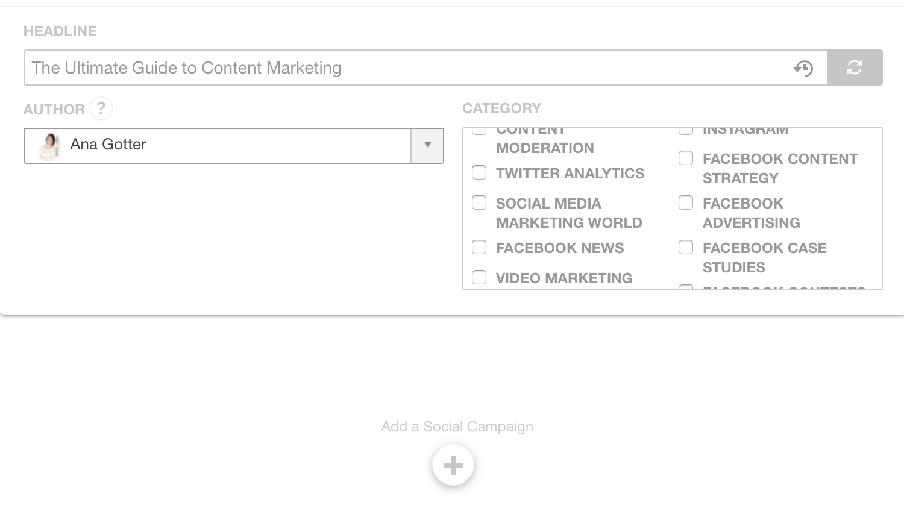Check Facebook Content Strategy category
Viewport: 904px width, 505px height.
point(686,158)
